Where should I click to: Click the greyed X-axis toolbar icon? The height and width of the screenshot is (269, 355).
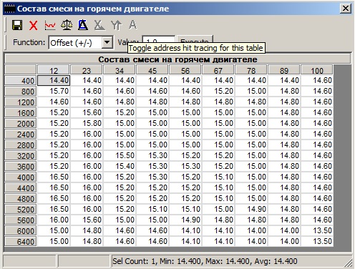[99, 25]
